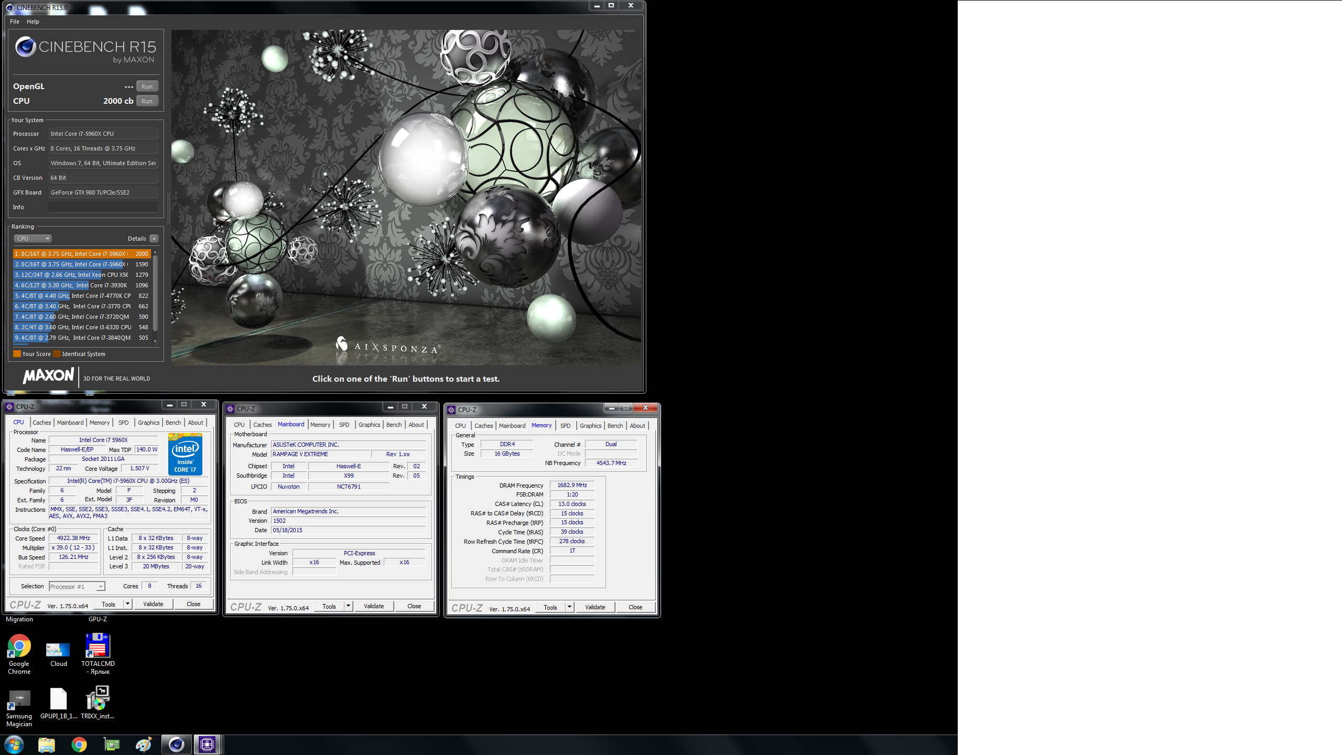Click Validate in the first CPU-Z window

153,604
